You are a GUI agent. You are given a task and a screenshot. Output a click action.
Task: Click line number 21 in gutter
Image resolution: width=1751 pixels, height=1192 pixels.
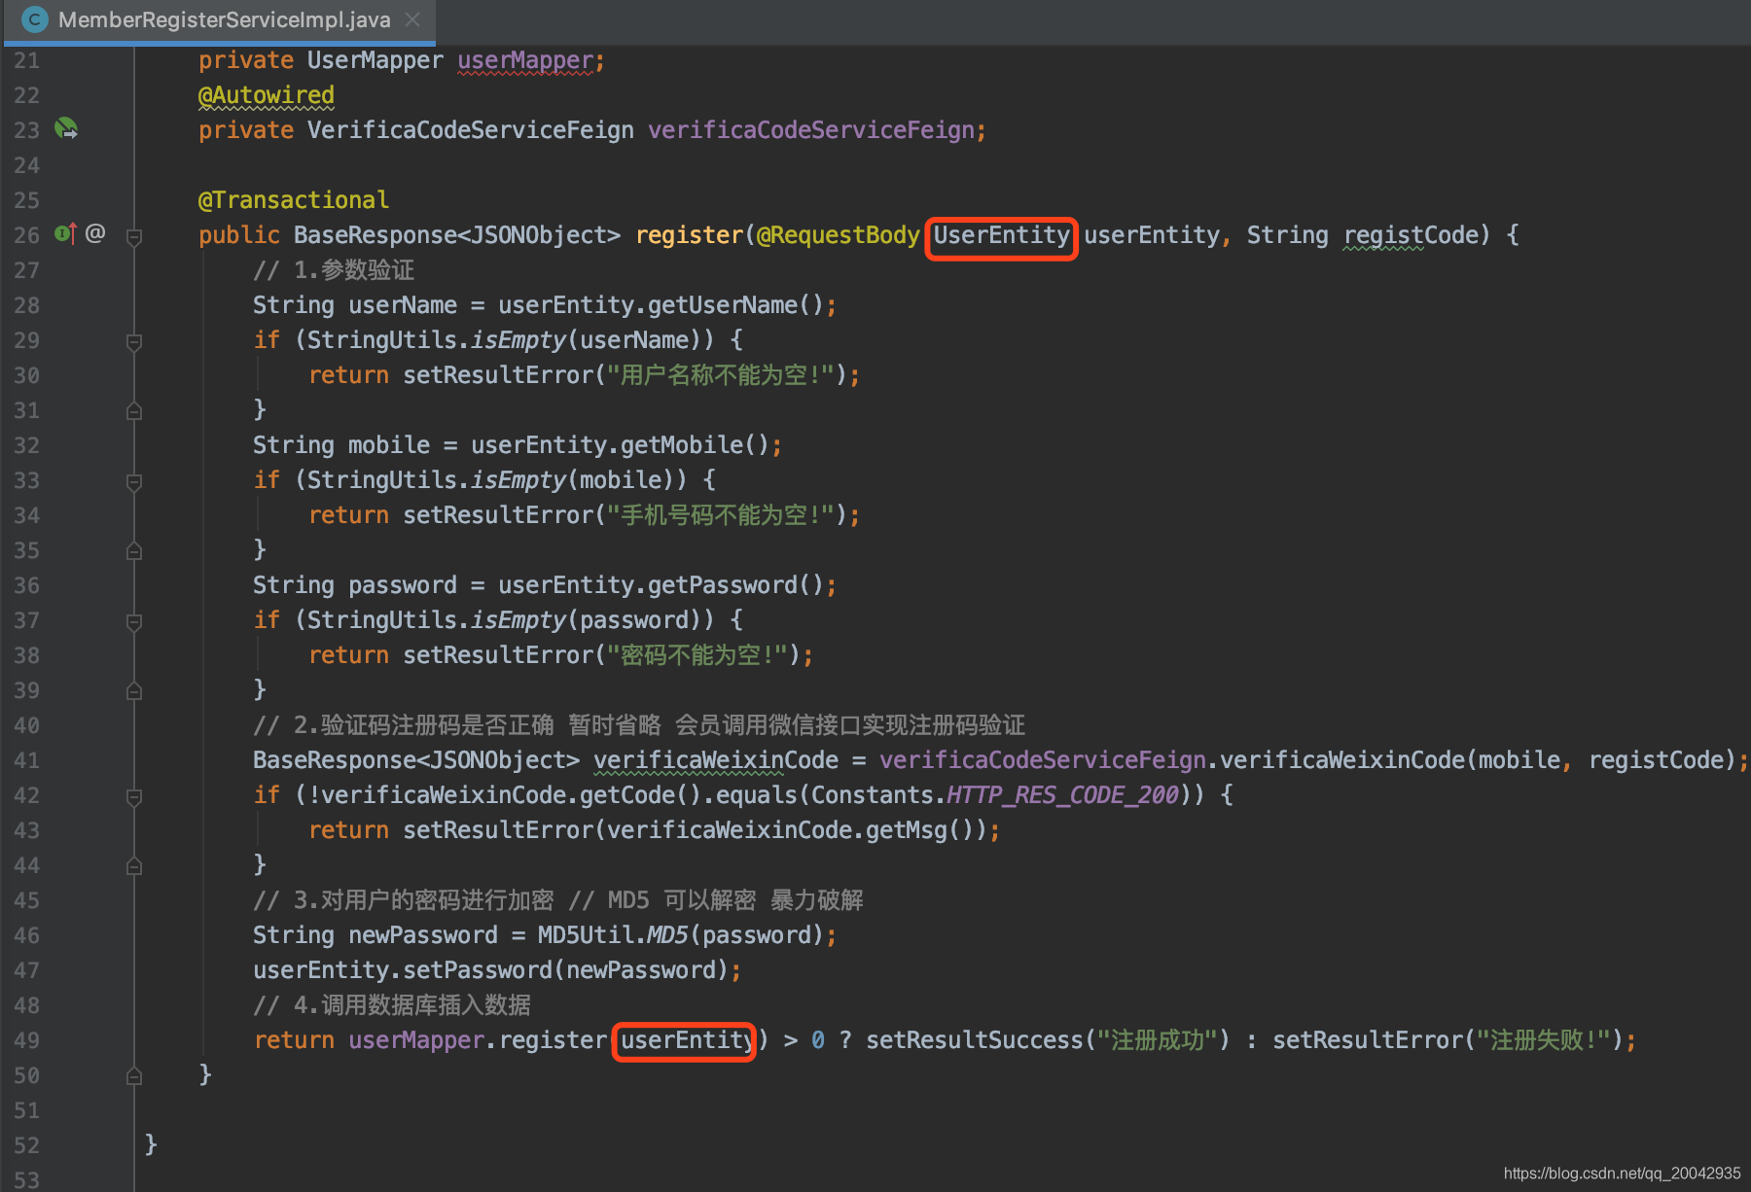pyautogui.click(x=27, y=60)
